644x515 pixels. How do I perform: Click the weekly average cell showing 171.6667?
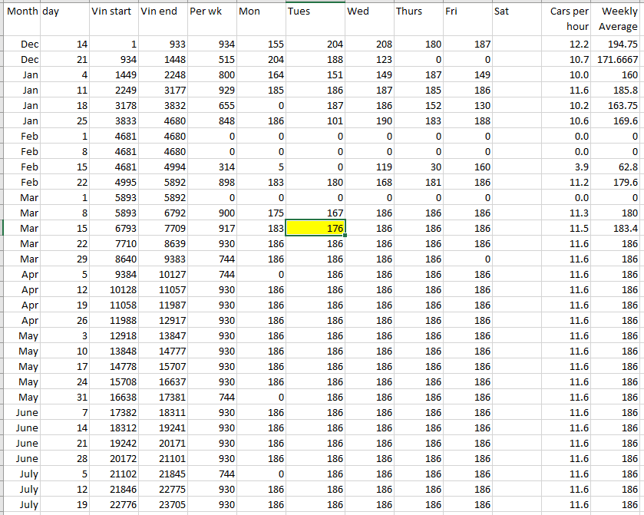click(x=617, y=59)
